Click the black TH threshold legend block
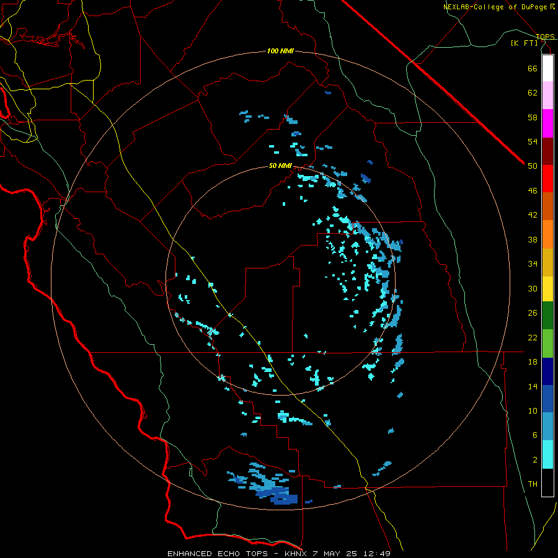This screenshot has width=558, height=558. (x=547, y=482)
